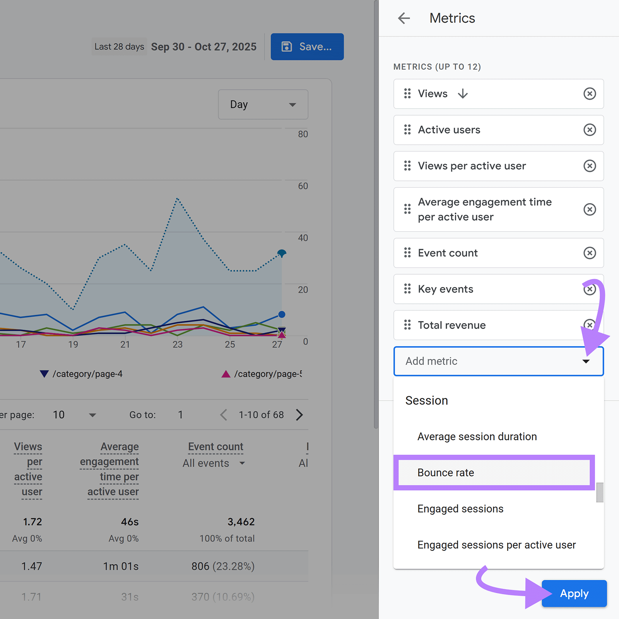The width and height of the screenshot is (619, 619).
Task: Go to the previous page of results
Action: point(223,415)
